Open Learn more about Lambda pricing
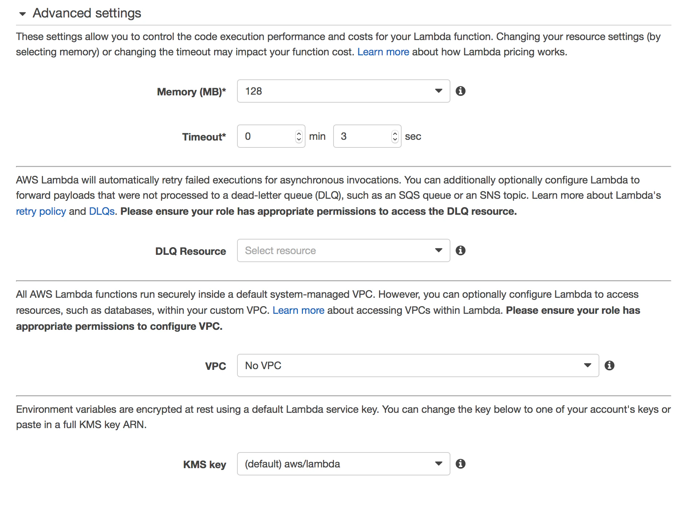 [383, 52]
